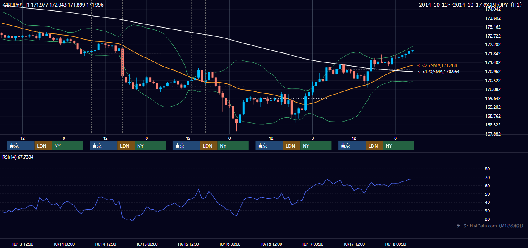Screen dimensions: 528x248
Task: Select the leftmost 東京 session block
Action: coord(21,146)
